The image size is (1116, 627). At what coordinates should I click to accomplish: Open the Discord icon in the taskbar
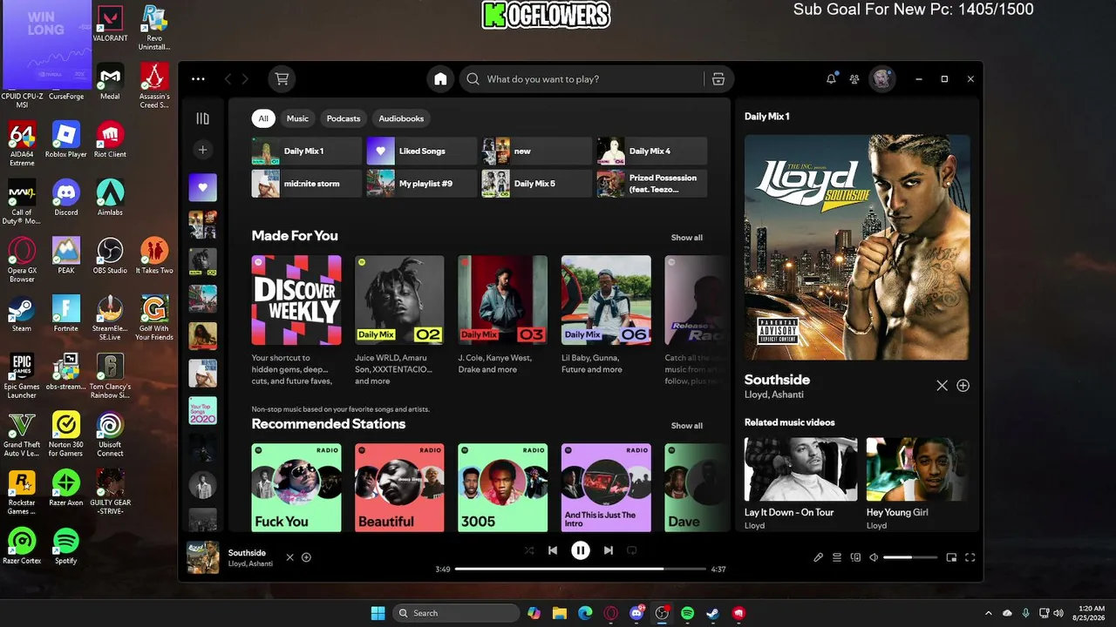(x=636, y=613)
